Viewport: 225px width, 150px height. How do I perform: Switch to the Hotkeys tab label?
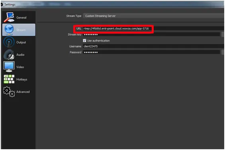click(x=22, y=79)
